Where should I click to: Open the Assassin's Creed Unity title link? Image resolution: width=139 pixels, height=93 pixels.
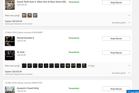point(28,88)
